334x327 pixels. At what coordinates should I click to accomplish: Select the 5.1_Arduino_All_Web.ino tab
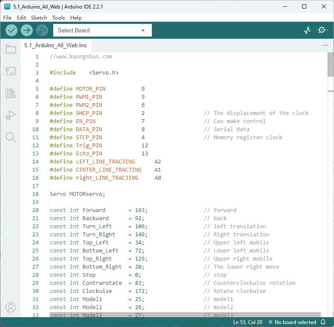coord(55,45)
